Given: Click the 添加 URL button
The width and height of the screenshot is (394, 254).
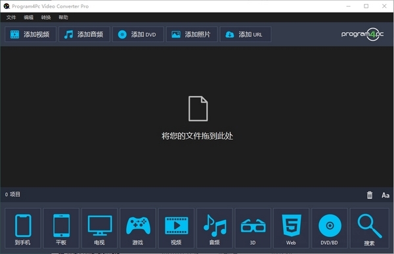Looking at the screenshot, I should [246, 34].
